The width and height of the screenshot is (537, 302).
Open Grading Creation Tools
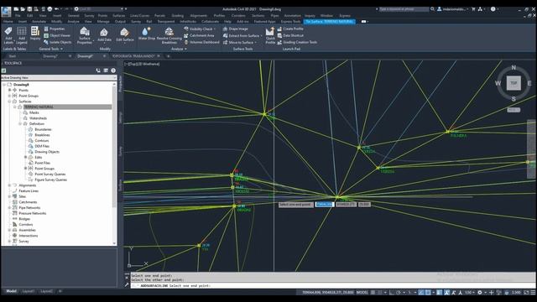pyautogui.click(x=297, y=42)
